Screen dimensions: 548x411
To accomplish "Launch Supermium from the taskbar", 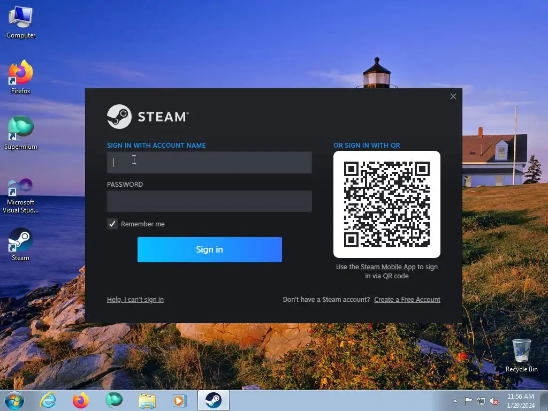I will pos(114,400).
